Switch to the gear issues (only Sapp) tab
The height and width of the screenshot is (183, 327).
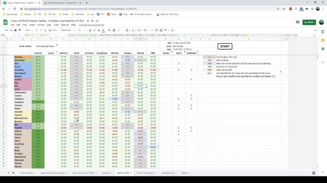pos(53,173)
